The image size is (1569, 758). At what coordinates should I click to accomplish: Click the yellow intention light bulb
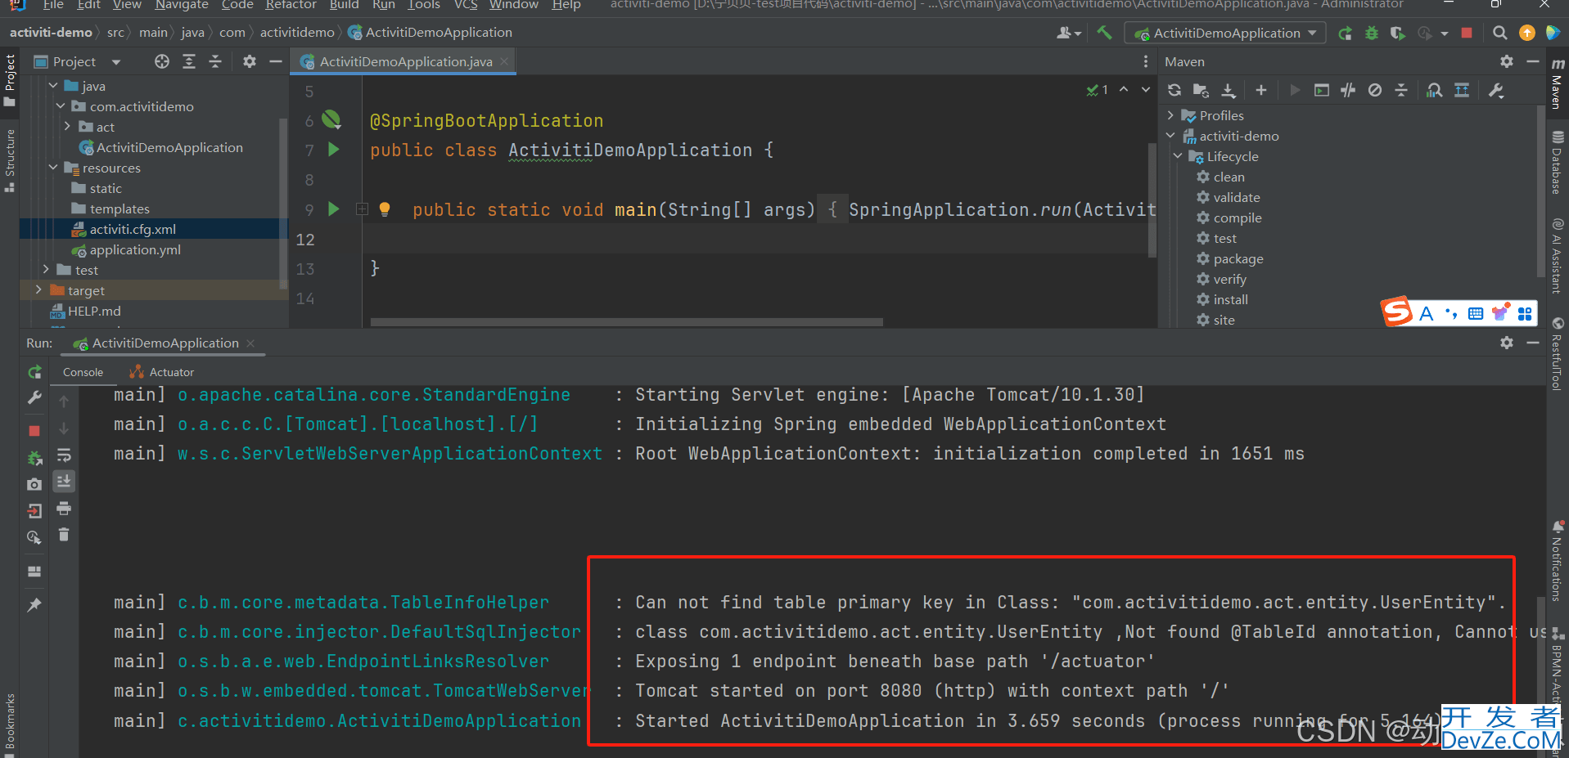click(x=385, y=209)
